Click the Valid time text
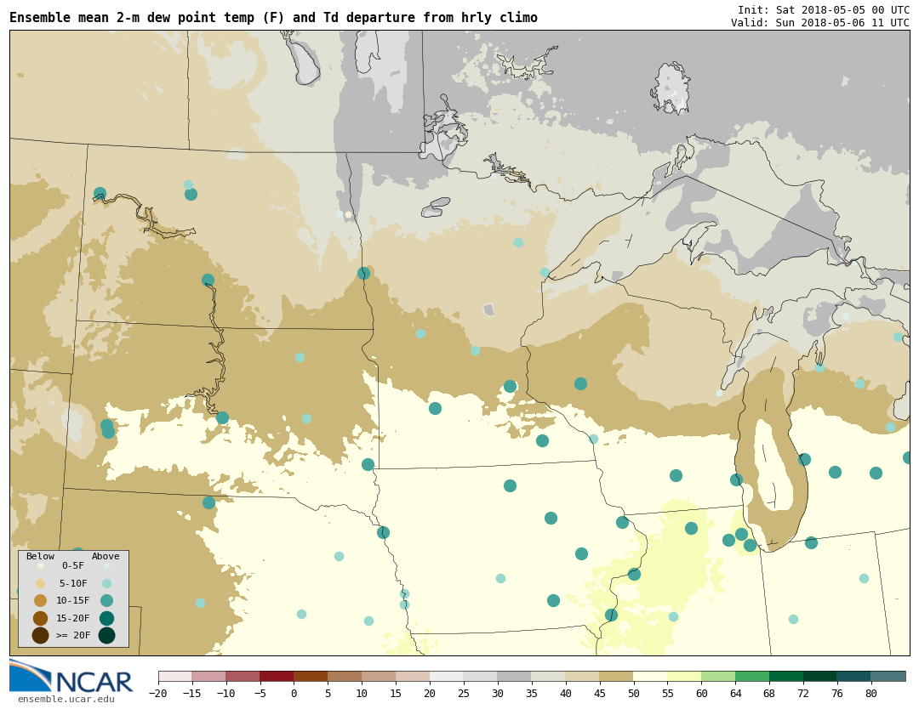 pyautogui.click(x=819, y=23)
